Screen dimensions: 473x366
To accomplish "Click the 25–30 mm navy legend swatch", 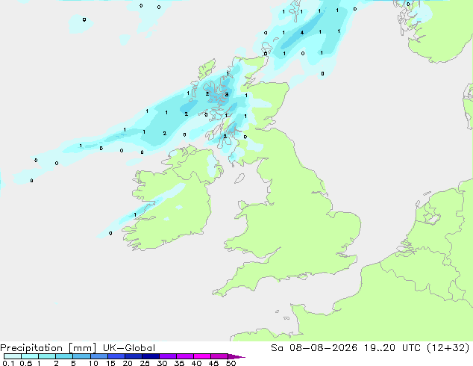I will [x=150, y=356].
